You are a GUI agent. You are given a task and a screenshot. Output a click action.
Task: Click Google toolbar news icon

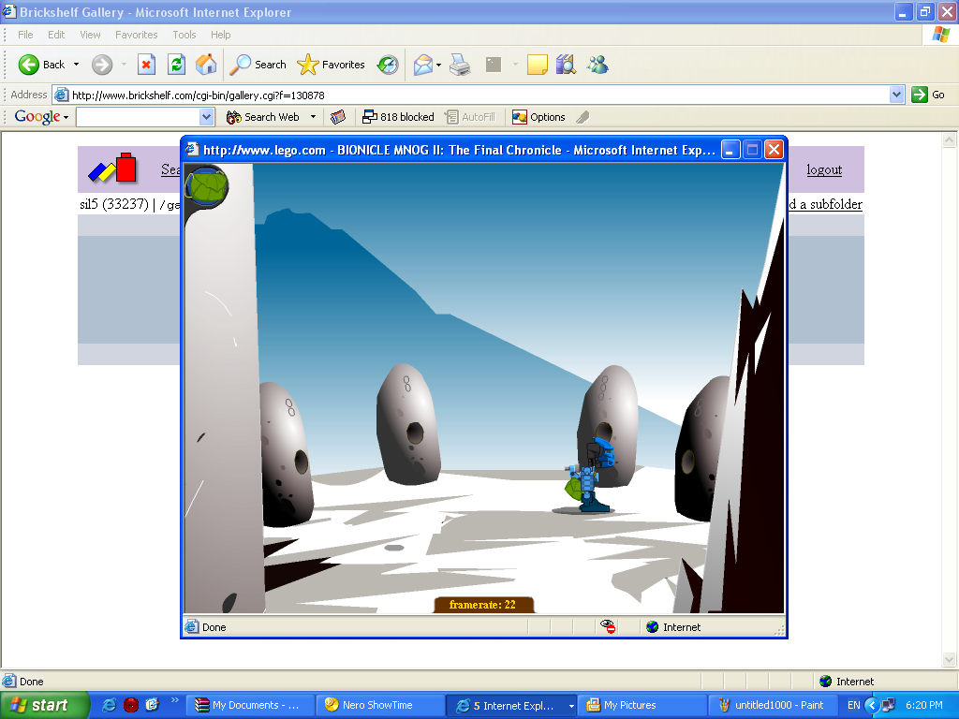338,117
